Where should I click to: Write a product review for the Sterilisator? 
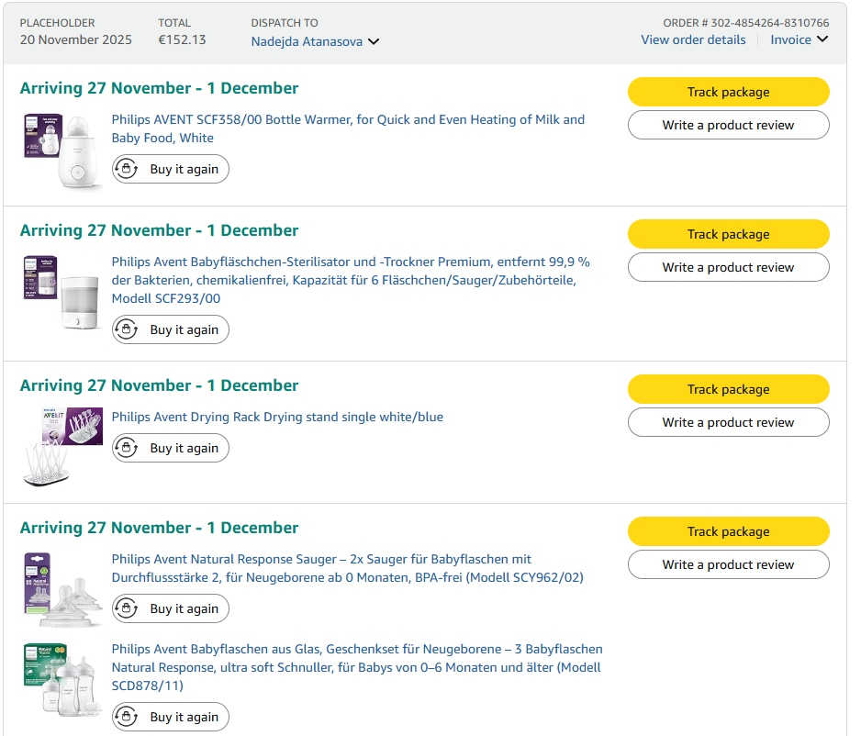pyautogui.click(x=728, y=267)
